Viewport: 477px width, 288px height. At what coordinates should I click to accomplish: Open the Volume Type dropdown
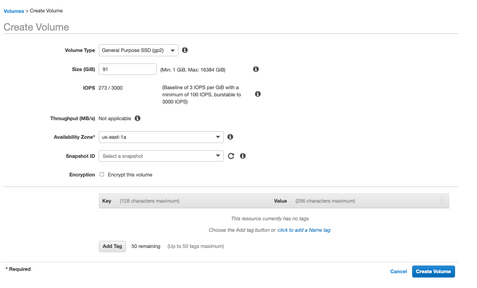[x=138, y=50]
